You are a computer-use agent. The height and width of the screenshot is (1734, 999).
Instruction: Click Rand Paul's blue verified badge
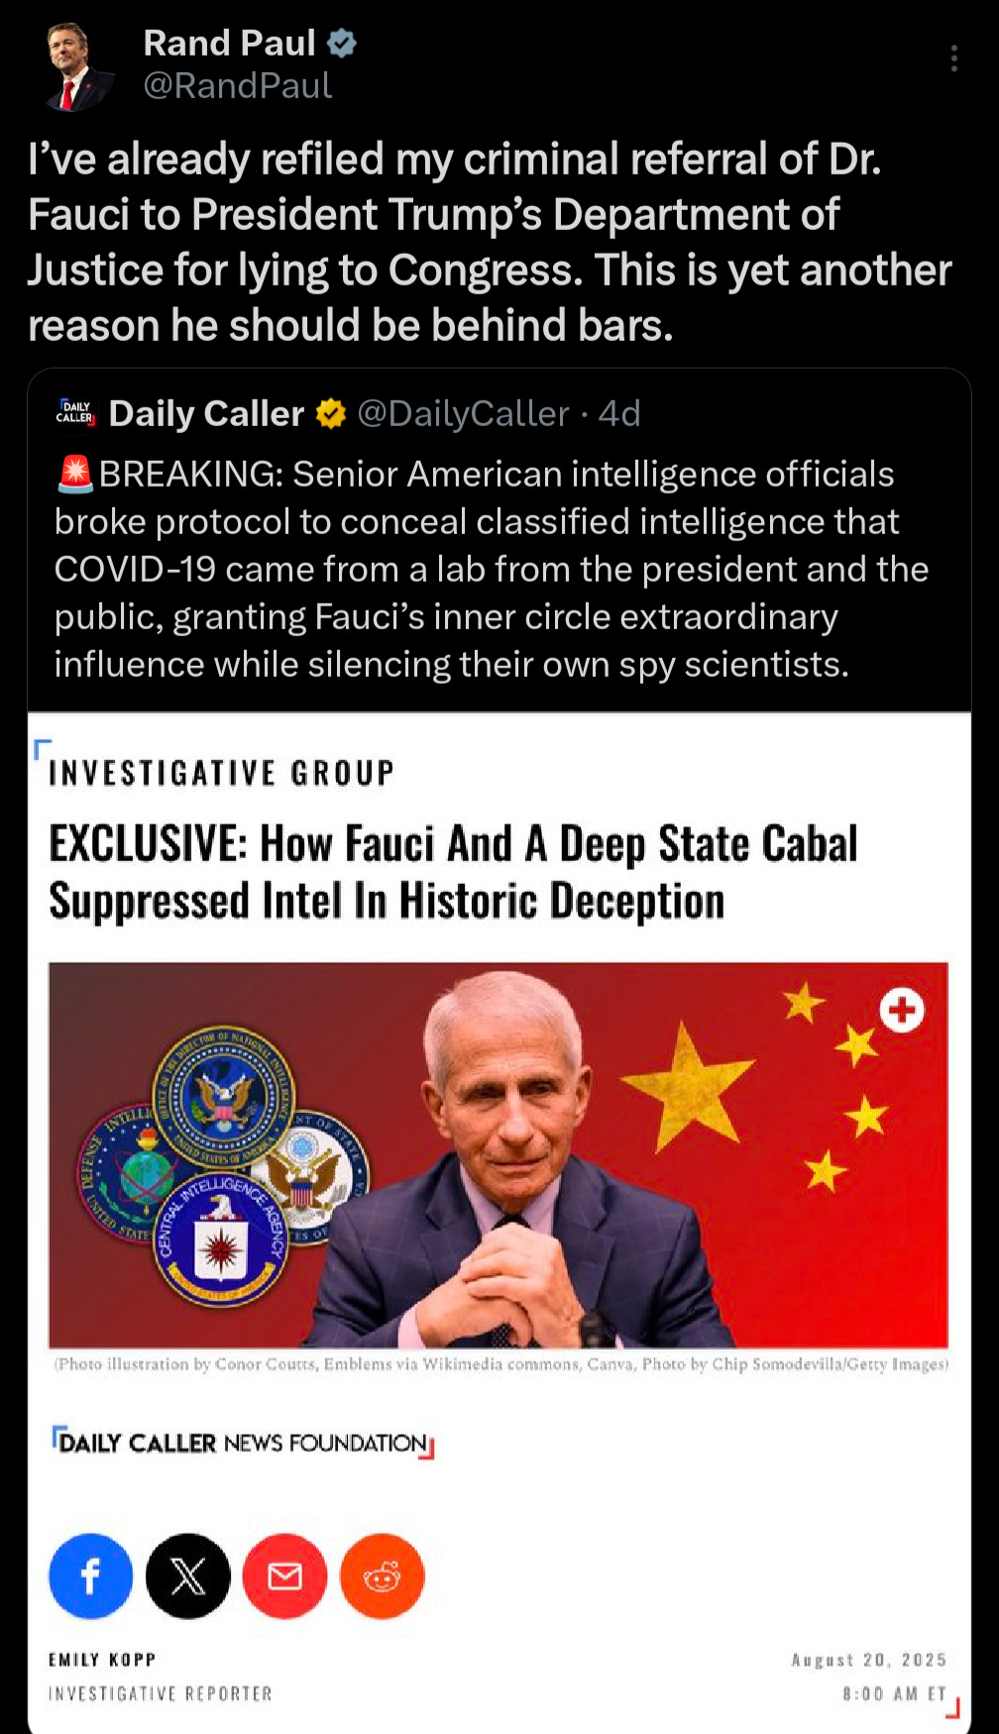[342, 44]
